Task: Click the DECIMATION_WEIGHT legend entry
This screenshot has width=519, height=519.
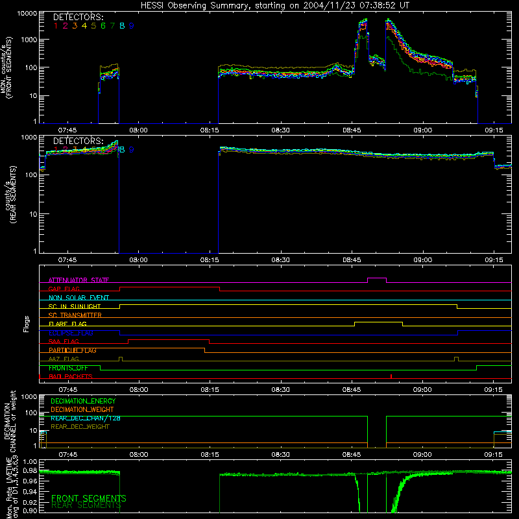Action: click(x=82, y=409)
